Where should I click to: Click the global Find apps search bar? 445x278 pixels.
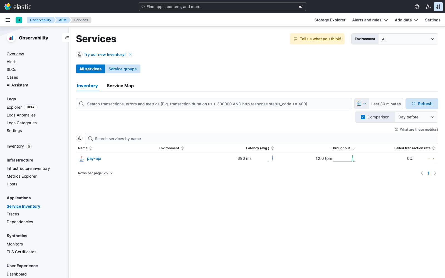(x=222, y=7)
